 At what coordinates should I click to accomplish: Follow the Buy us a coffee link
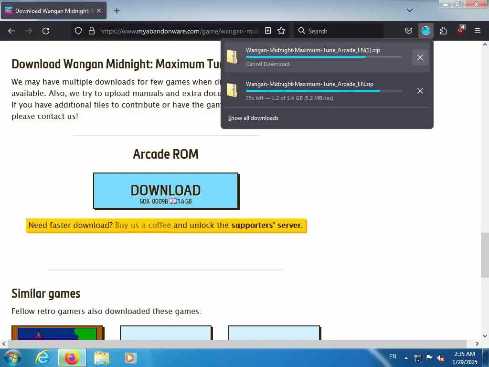point(143,226)
